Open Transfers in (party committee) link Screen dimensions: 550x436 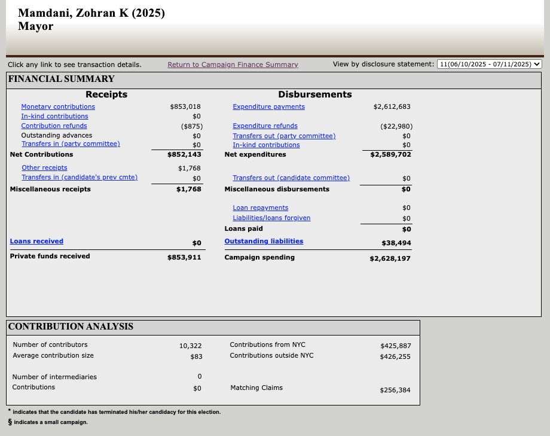(x=71, y=144)
